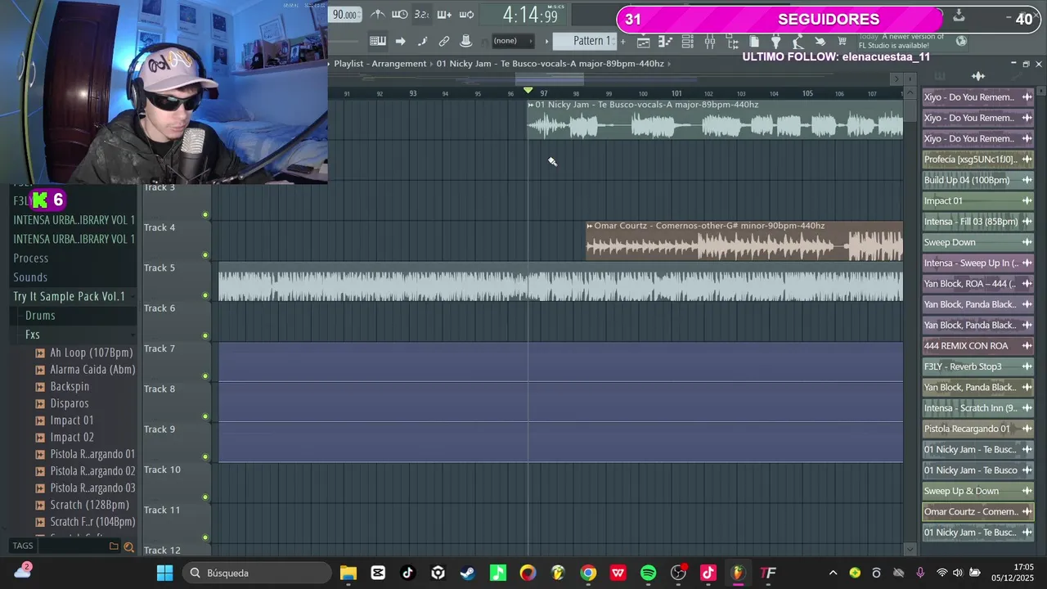This screenshot has width=1047, height=589.
Task: Expand the Sounds folder in browser
Action: pos(30,277)
